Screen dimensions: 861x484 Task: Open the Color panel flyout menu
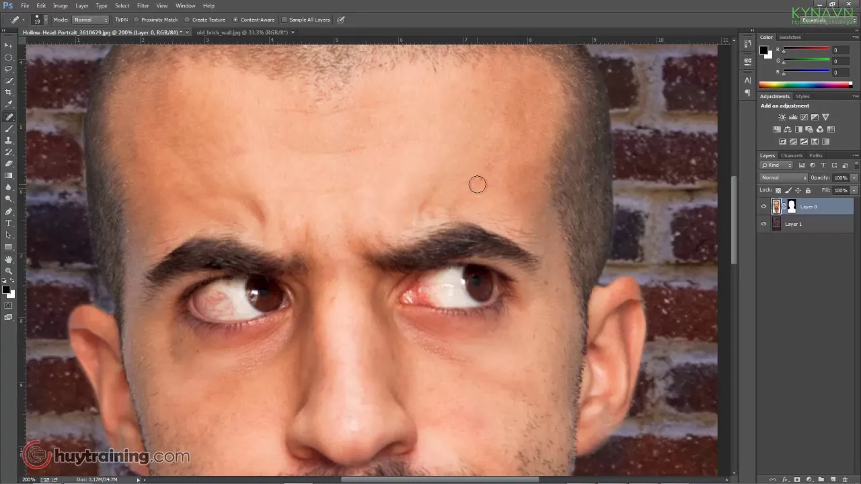coord(856,37)
